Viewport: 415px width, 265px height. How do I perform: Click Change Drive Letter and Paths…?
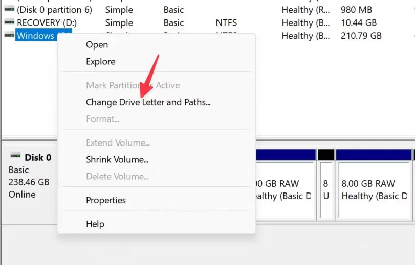[148, 102]
